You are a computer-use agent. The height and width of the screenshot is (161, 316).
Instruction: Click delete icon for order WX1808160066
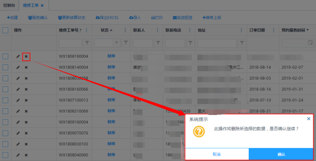(x=26, y=89)
